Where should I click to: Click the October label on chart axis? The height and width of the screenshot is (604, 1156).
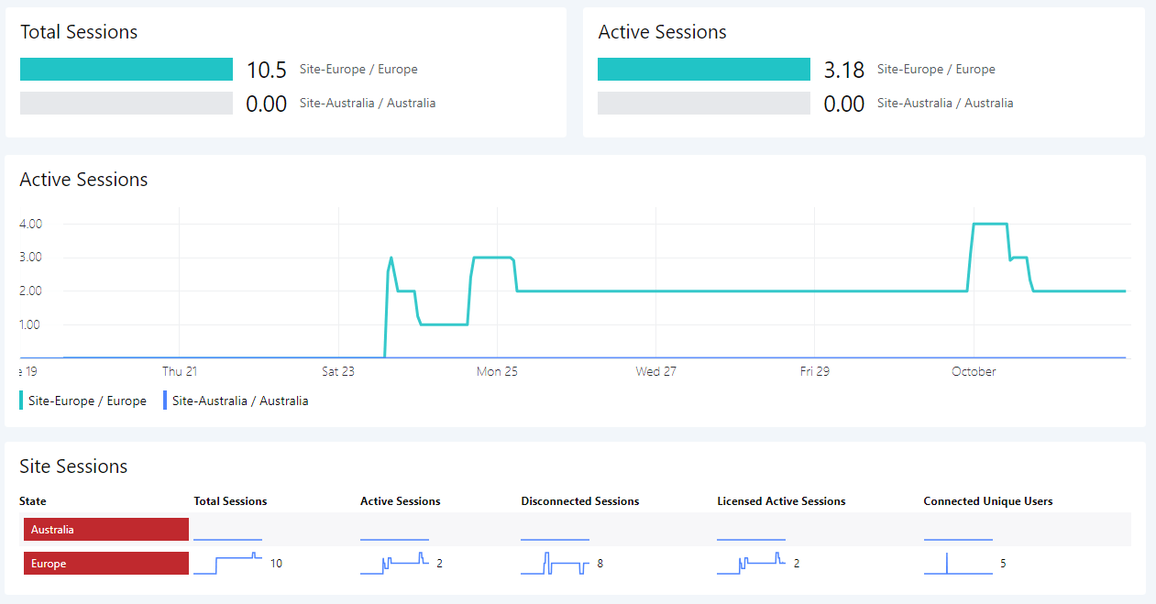(974, 372)
